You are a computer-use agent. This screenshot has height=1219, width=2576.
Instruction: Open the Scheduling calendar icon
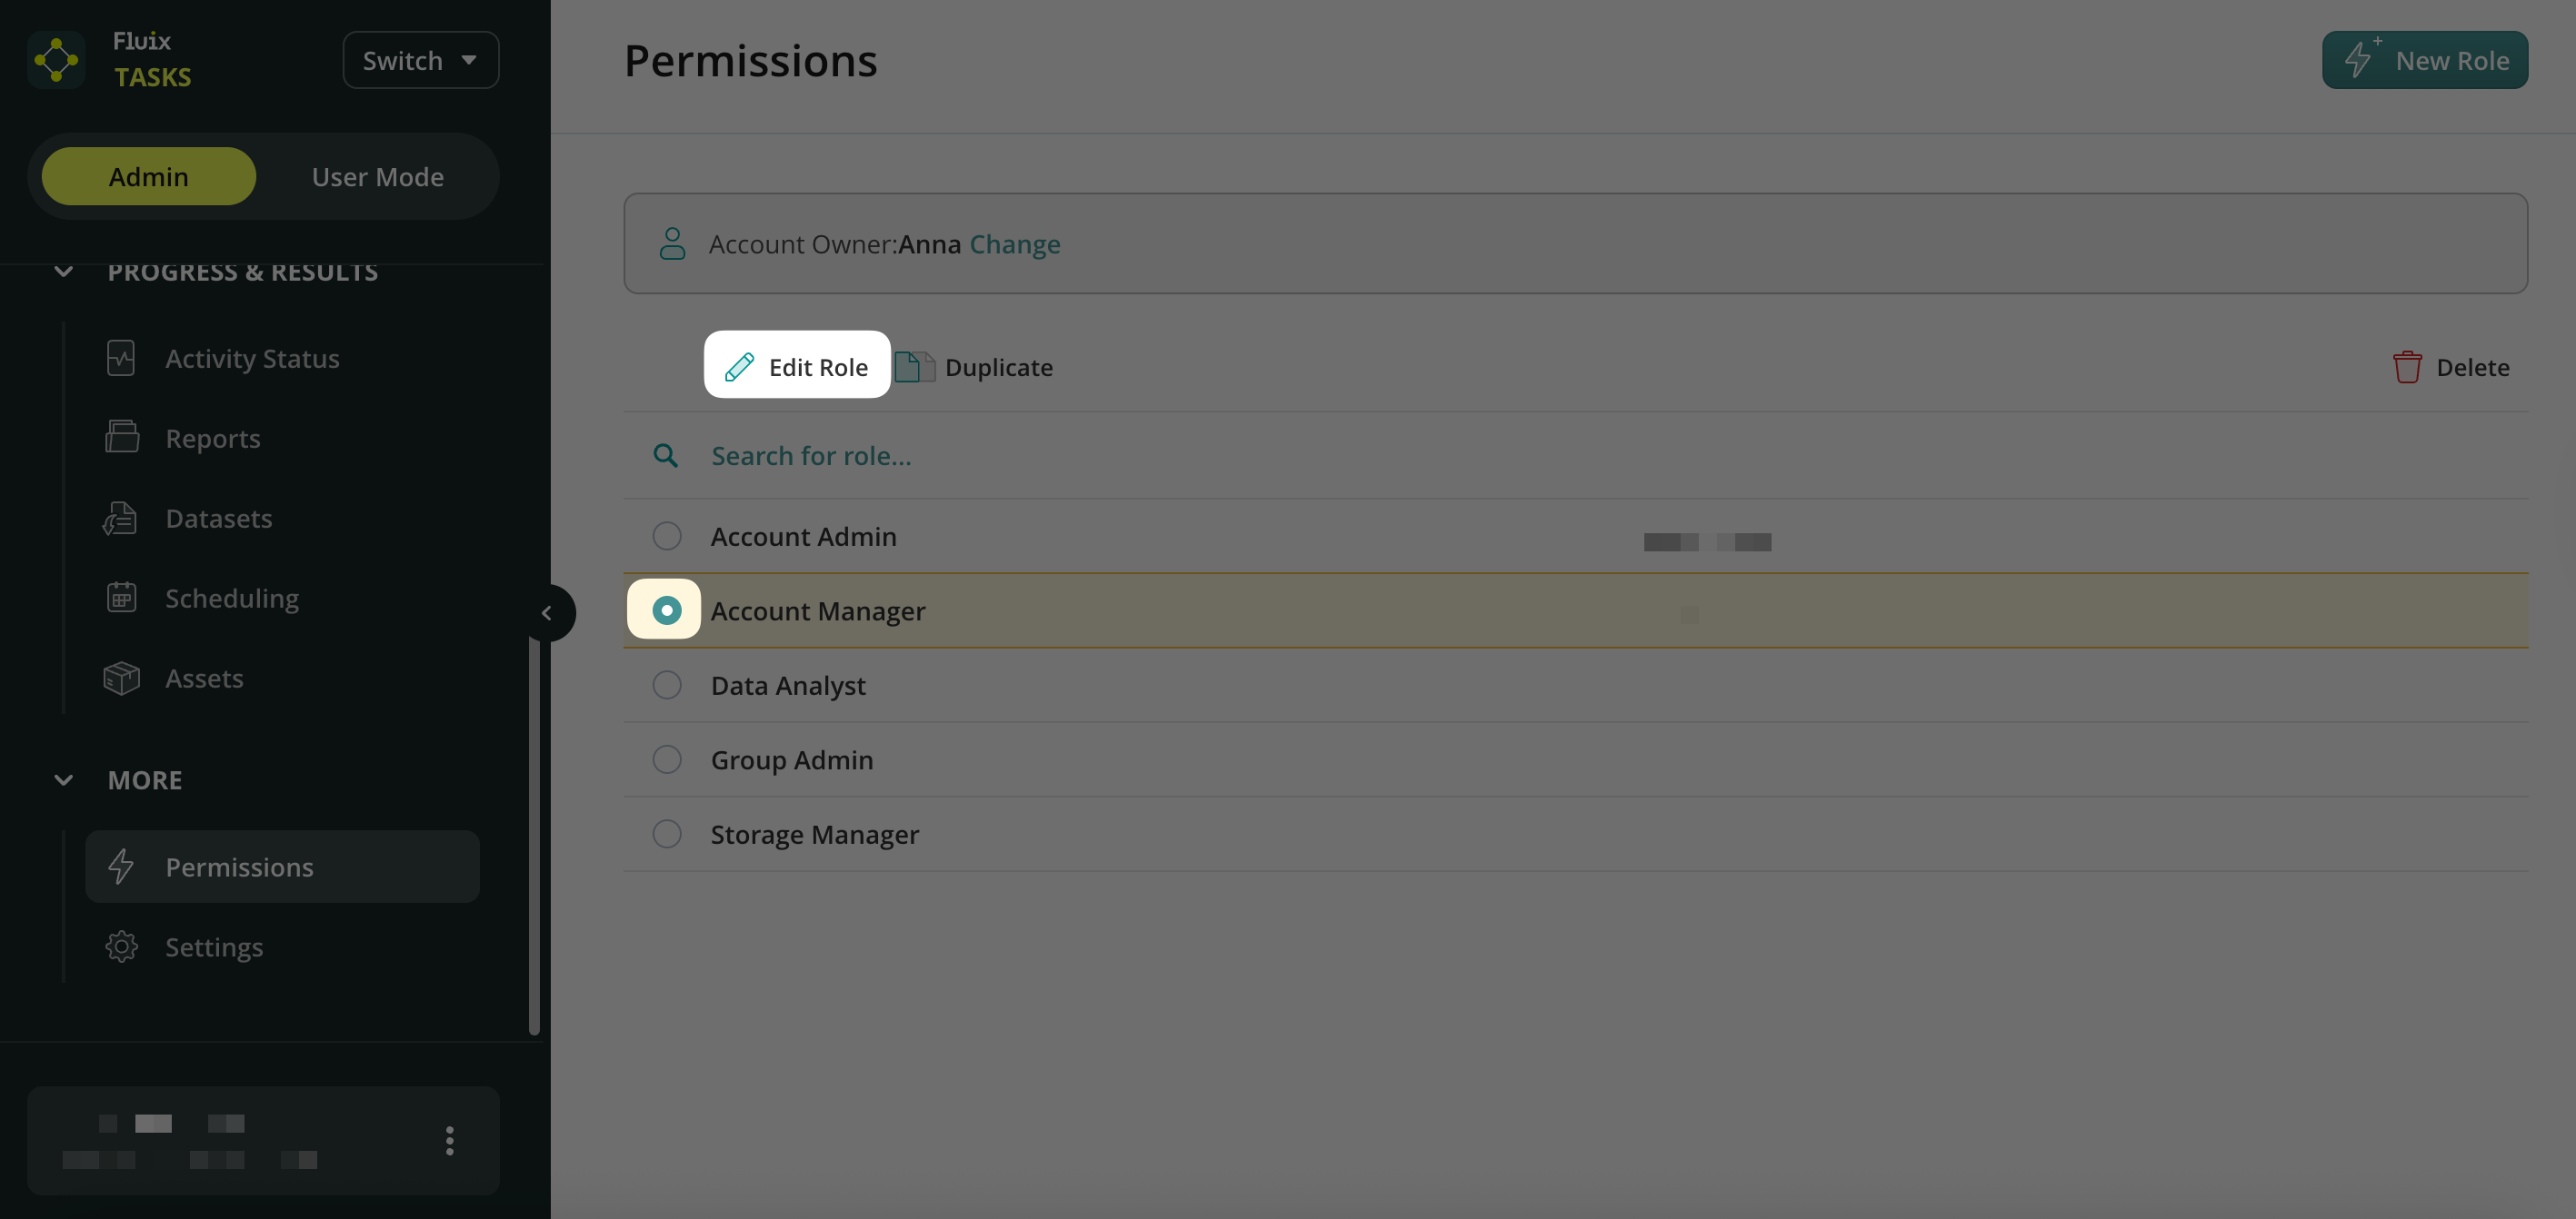pos(121,598)
